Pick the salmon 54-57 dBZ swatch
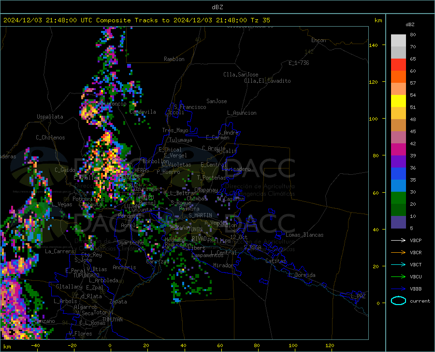The height and width of the screenshot is (352, 435). 398,89
